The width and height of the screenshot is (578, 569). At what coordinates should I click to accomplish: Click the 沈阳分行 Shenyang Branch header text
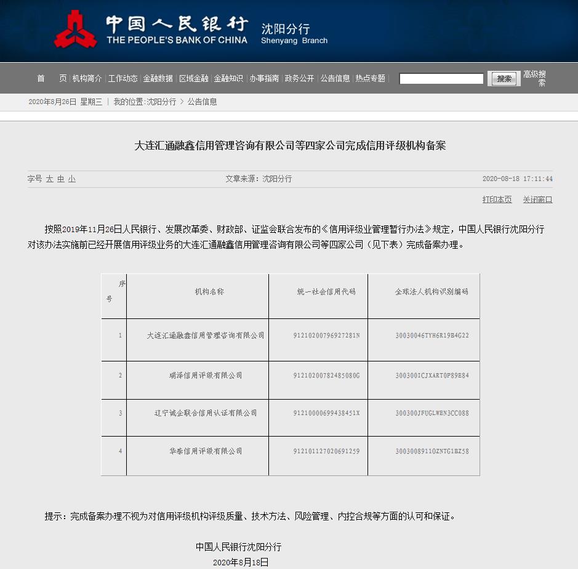click(294, 34)
